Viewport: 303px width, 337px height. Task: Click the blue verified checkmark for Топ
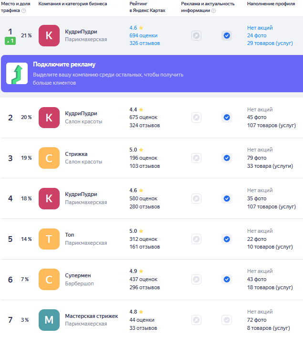[227, 239]
